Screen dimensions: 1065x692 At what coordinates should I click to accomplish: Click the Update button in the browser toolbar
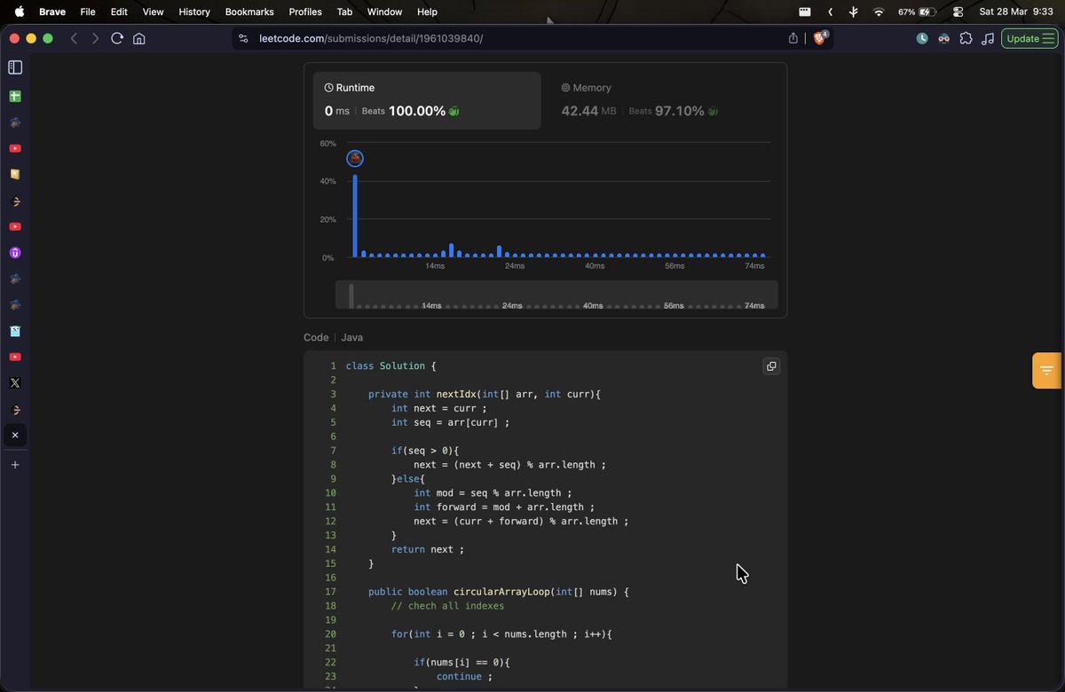coord(1029,38)
